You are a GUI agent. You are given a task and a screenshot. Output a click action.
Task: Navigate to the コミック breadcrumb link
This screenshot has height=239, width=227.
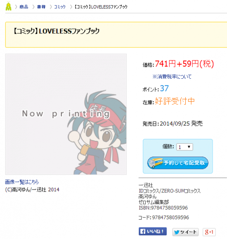[60, 7]
